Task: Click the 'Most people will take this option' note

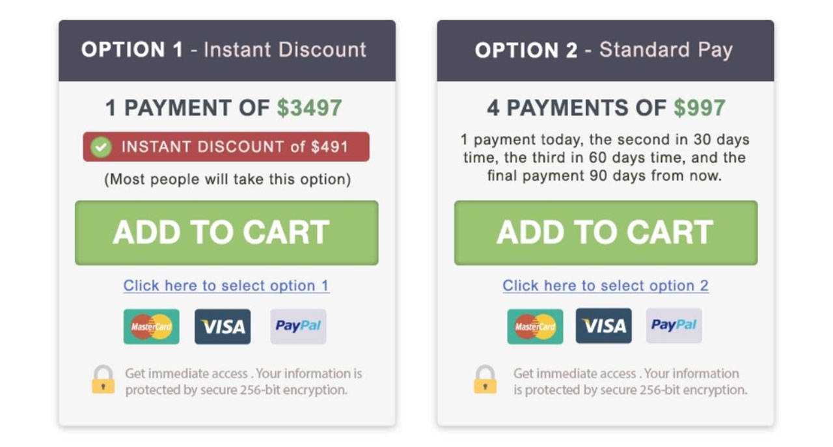Action: coord(227,180)
